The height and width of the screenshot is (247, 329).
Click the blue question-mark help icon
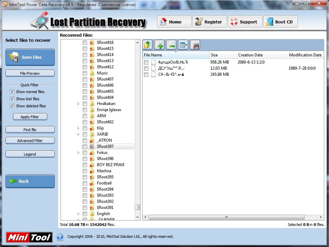pyautogui.click(x=60, y=237)
